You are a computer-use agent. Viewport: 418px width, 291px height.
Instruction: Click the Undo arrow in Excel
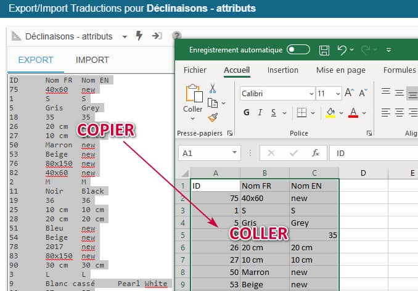tap(343, 50)
